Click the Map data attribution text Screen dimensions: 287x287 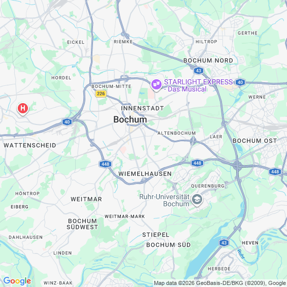click(x=220, y=283)
